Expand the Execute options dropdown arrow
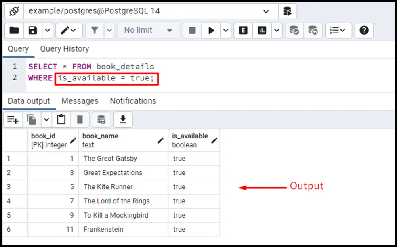Viewport: 397px width, 247px height. tap(226, 31)
